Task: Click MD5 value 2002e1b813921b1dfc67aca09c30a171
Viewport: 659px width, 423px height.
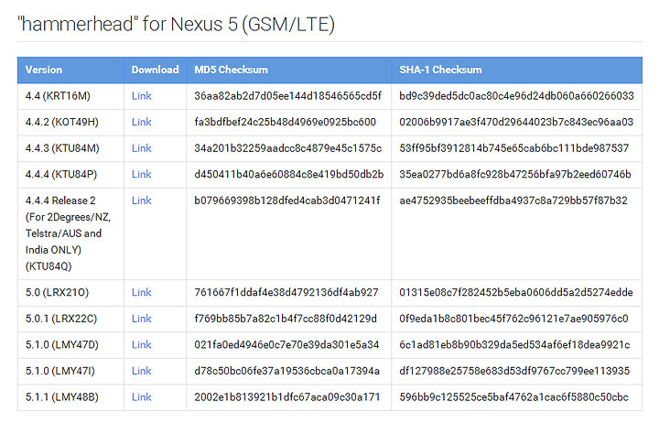Action: point(287,397)
